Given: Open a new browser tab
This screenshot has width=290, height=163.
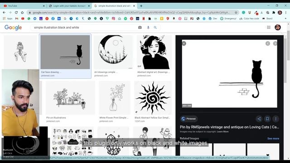Looking at the screenshot, I should (x=141, y=6).
